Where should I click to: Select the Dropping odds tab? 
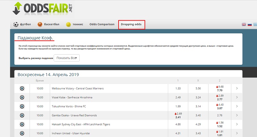pyautogui.click(x=131, y=24)
